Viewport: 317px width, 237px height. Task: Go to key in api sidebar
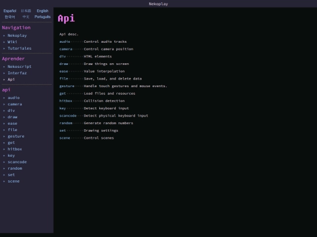click(x=11, y=156)
